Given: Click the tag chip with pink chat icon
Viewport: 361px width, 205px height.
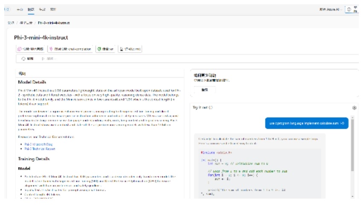Looking at the screenshot, I should pos(31,49).
